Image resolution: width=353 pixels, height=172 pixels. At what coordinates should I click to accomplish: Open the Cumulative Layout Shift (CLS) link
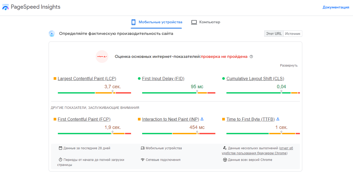coord(255,78)
